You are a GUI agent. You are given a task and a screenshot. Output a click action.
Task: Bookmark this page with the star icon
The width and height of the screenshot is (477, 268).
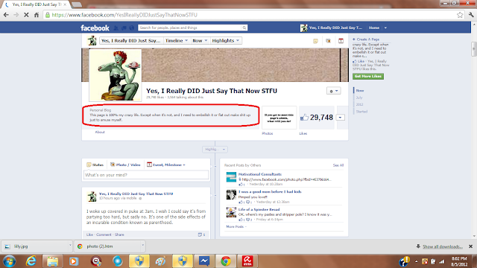460,15
